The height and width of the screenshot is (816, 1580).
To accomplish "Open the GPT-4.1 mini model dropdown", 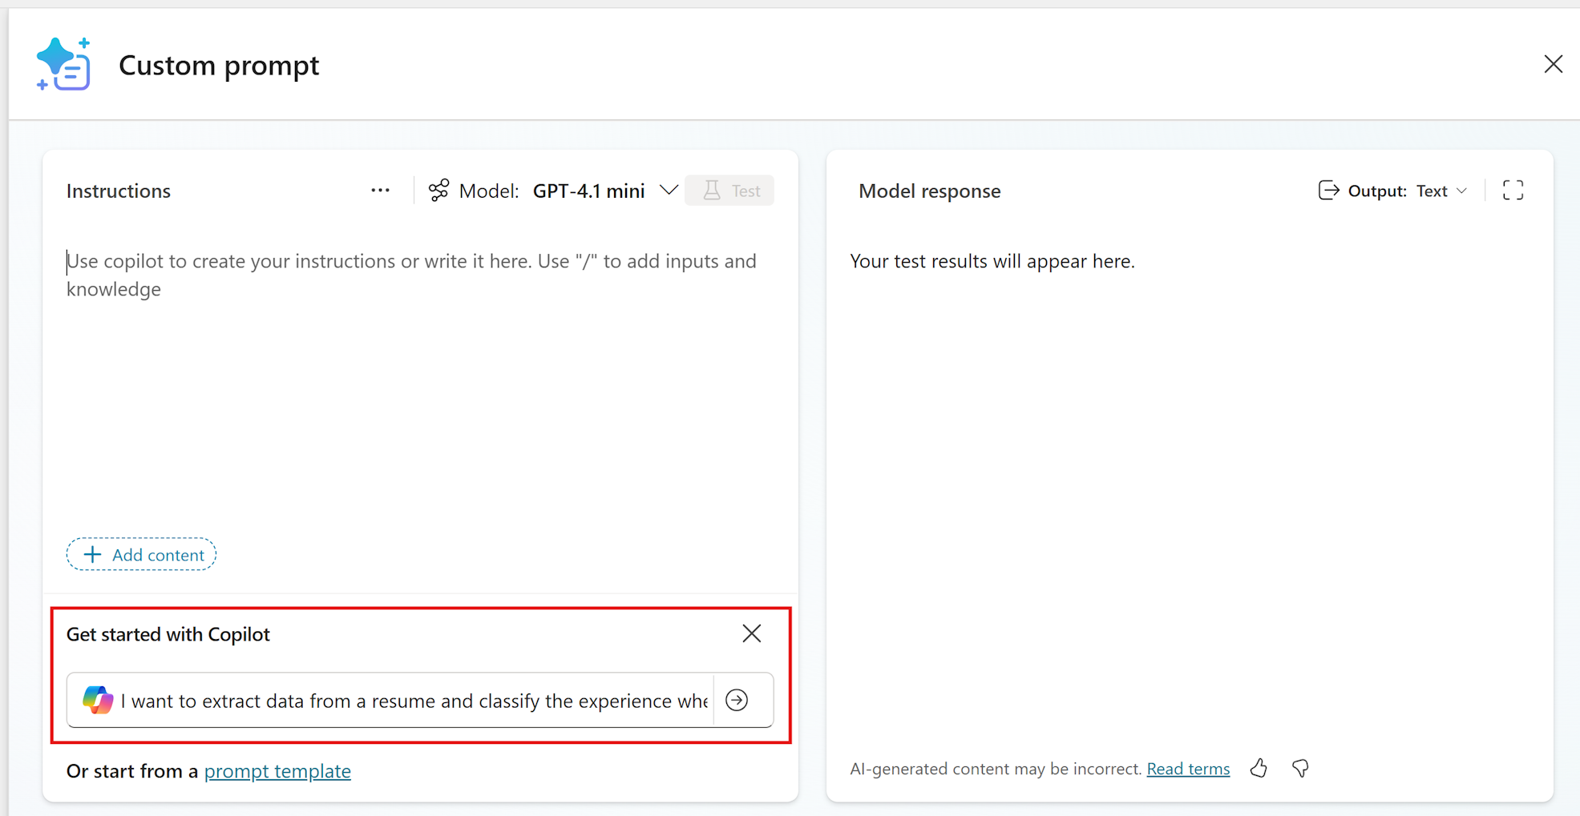I will click(669, 190).
